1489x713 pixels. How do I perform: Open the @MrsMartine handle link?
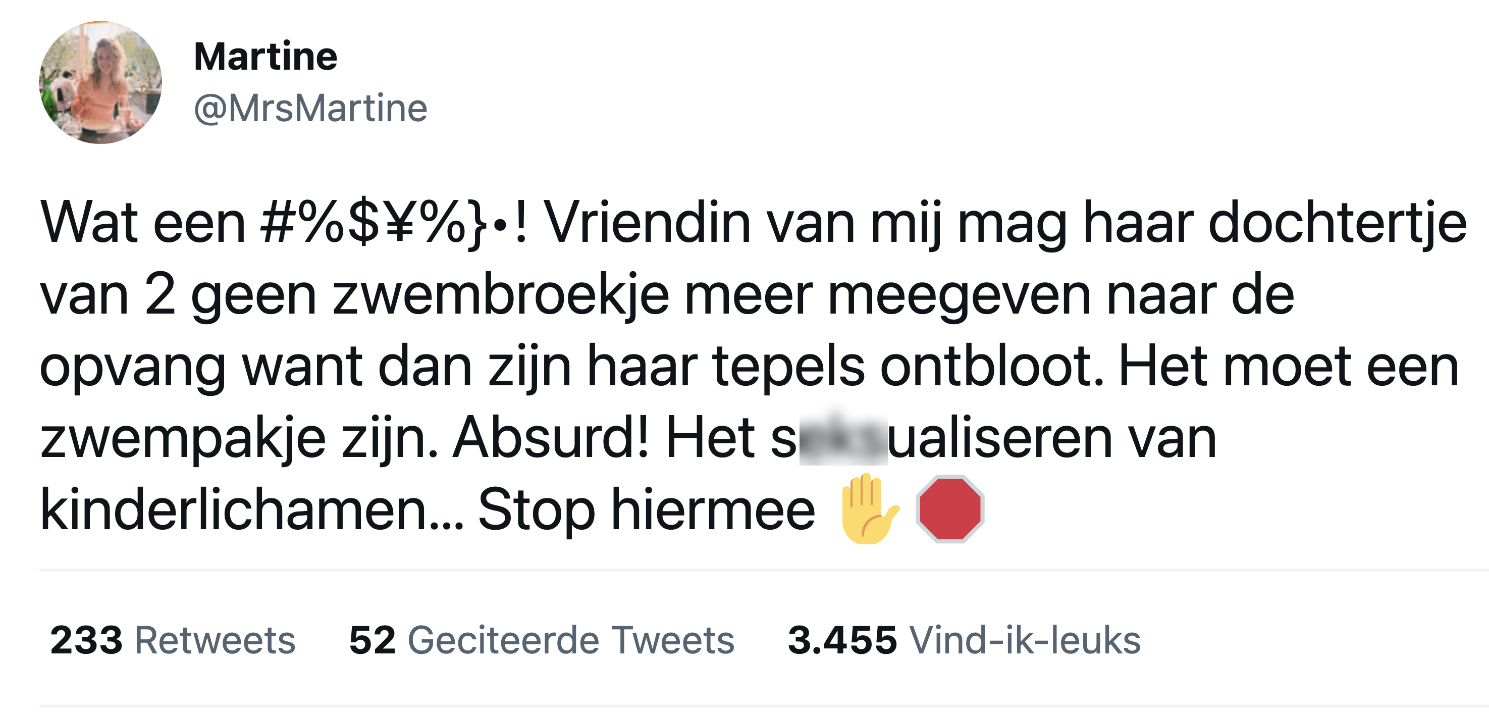pyautogui.click(x=310, y=108)
